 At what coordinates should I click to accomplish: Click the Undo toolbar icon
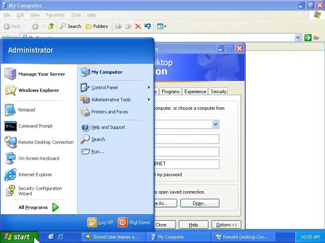point(147,26)
